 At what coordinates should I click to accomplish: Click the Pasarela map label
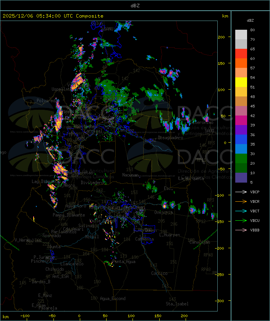pyautogui.click(x=48, y=308)
